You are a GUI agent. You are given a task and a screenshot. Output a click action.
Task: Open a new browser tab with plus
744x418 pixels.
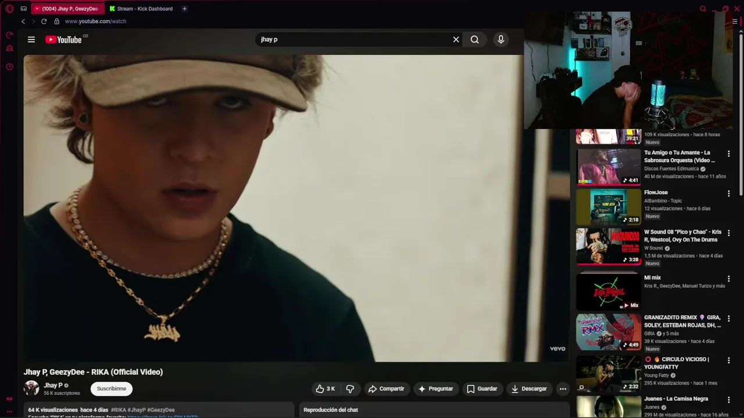[x=184, y=9]
